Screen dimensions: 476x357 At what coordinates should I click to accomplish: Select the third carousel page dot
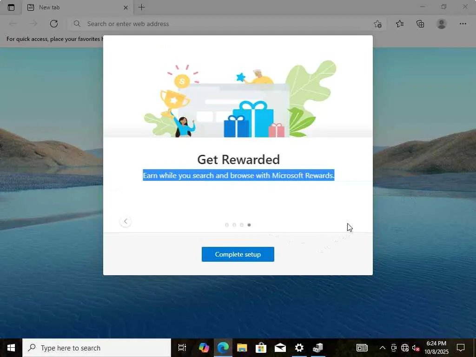[x=242, y=225]
